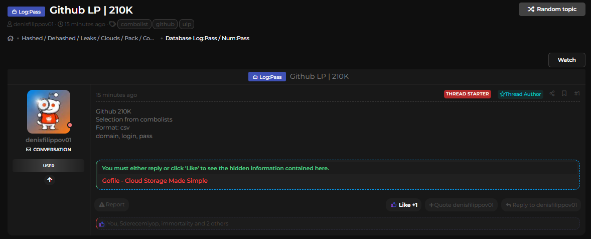Click the Log:Pass prefix badge beside the title
591x239 pixels.
(x=26, y=11)
